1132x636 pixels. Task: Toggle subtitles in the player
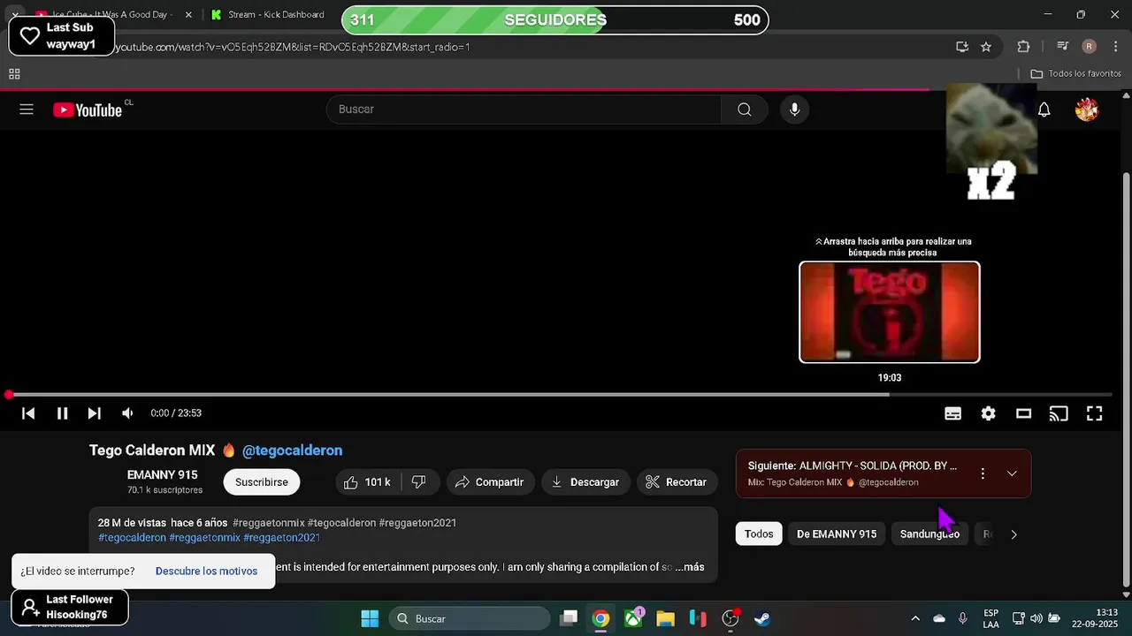pos(953,413)
